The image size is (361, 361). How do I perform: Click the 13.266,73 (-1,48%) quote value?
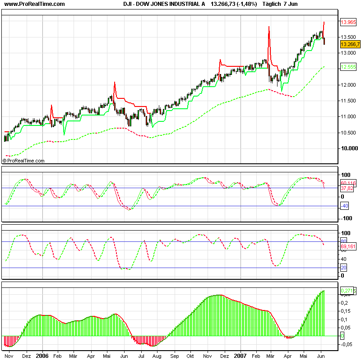(234, 4)
